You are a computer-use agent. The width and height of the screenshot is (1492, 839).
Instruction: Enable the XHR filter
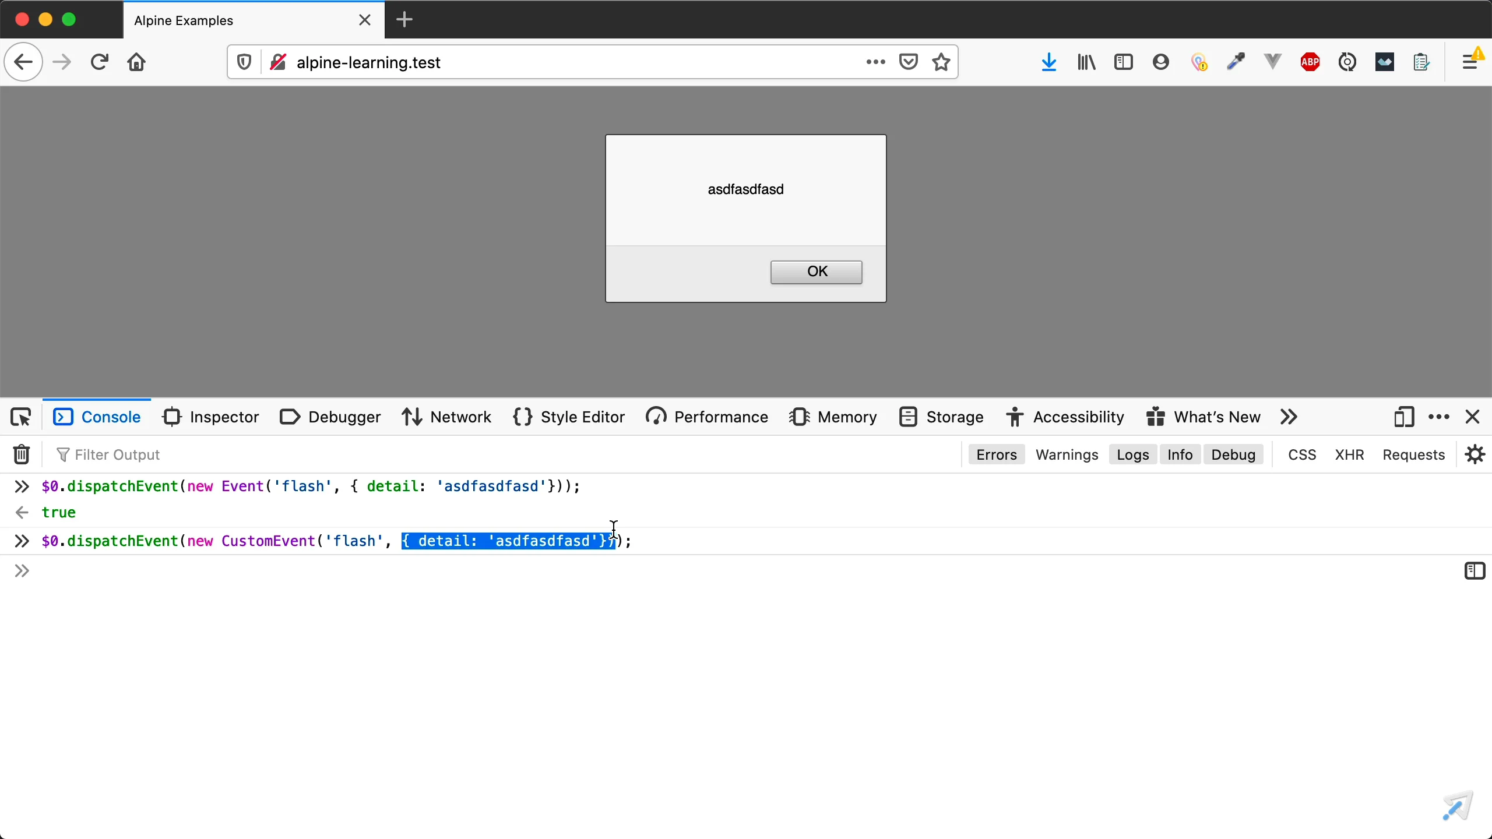coord(1349,454)
